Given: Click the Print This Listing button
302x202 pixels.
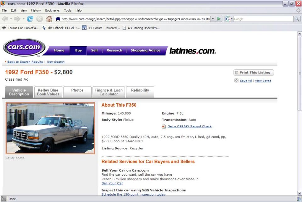Looking at the screenshot, I should point(254,72).
